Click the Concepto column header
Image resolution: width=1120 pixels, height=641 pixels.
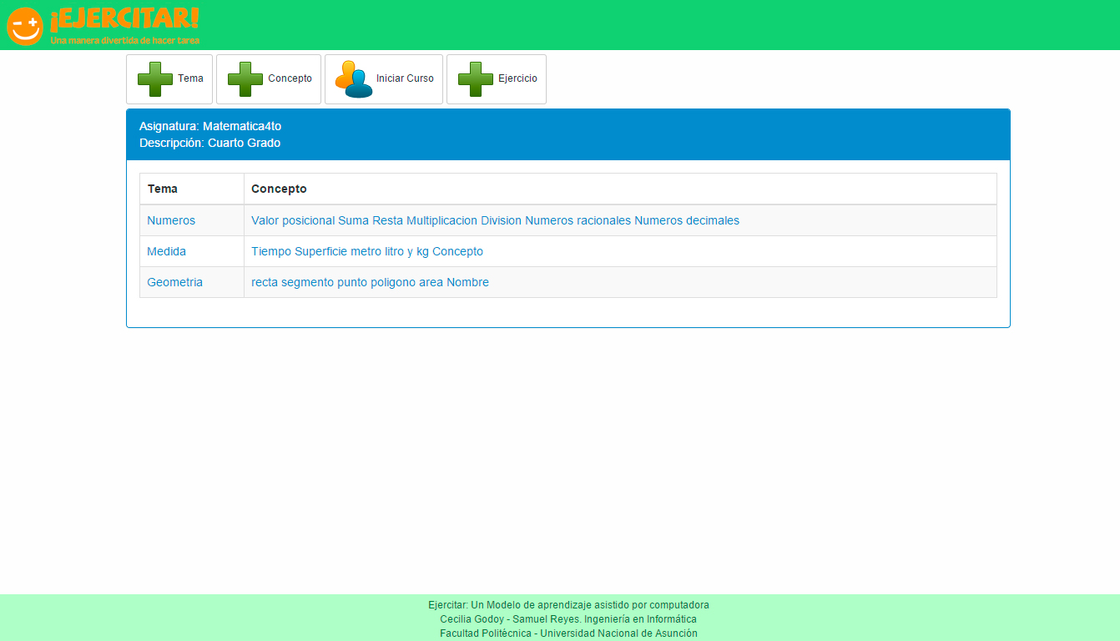tap(279, 189)
